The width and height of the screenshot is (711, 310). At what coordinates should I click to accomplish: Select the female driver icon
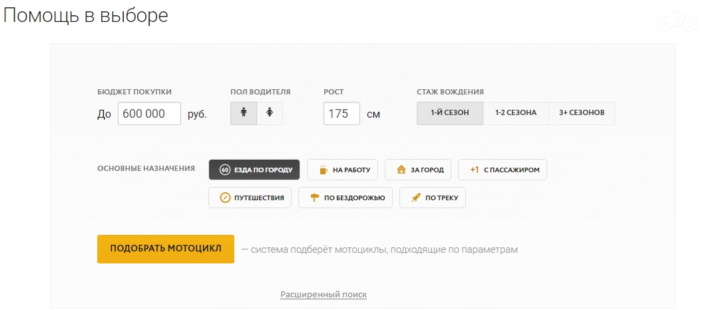(269, 113)
